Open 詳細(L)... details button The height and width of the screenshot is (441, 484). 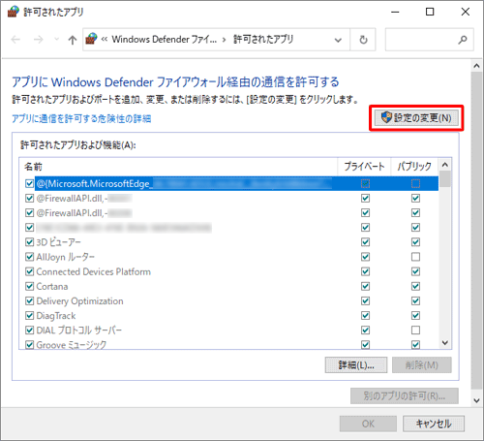click(x=356, y=365)
